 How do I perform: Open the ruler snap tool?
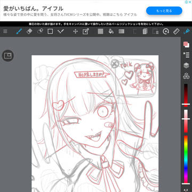coord(176,31)
